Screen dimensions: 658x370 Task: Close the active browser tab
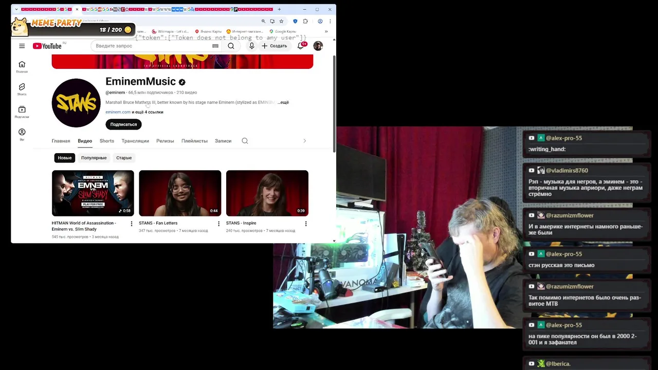click(x=77, y=9)
